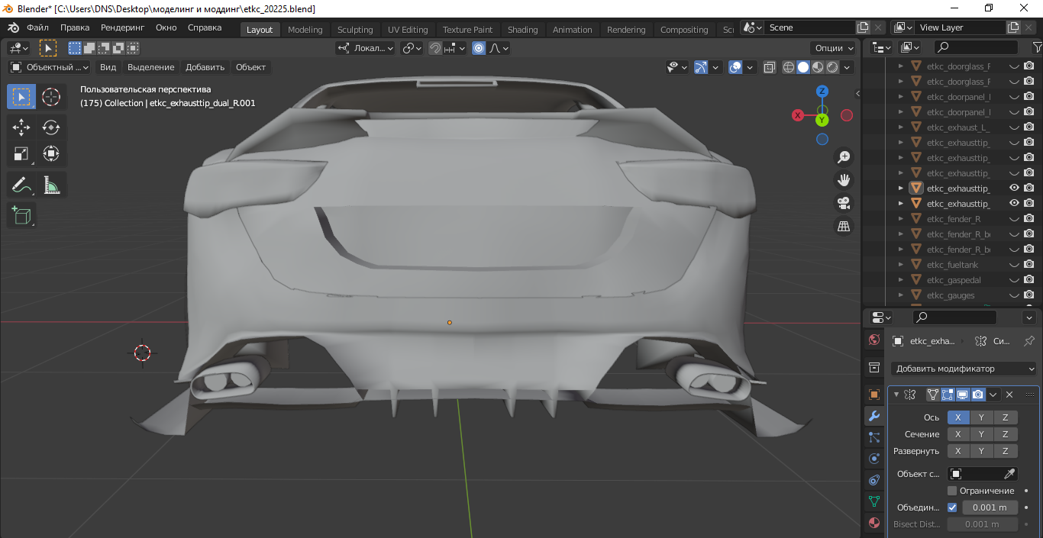Select the Add Cube tool
The width and height of the screenshot is (1043, 538).
pos(21,215)
